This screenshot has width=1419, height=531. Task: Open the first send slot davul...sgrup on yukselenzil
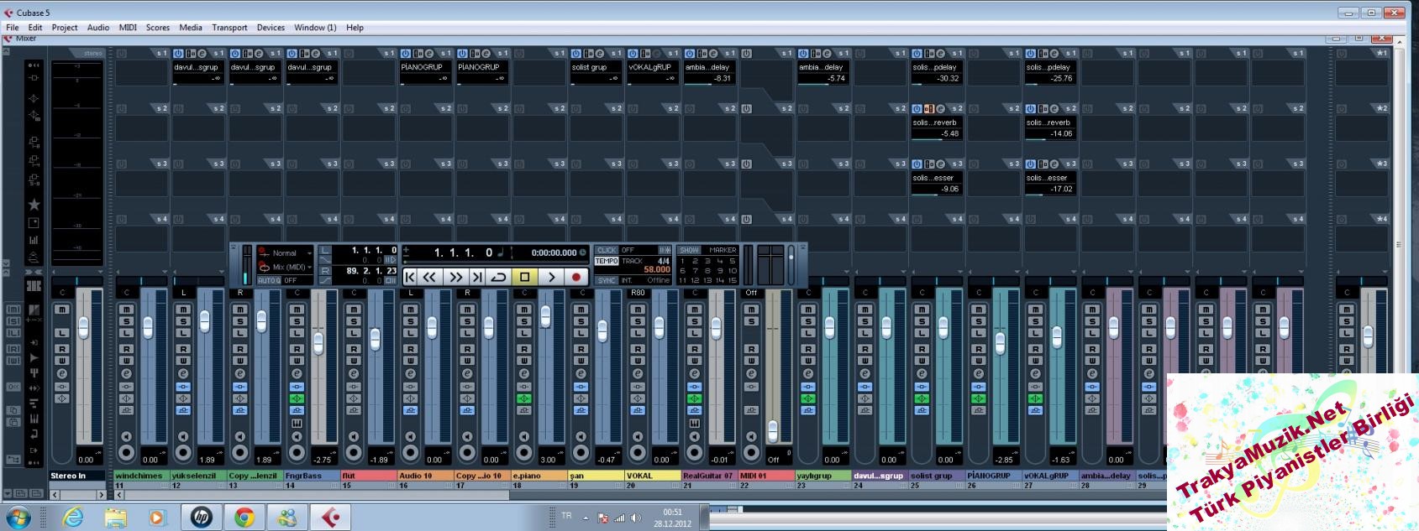197,67
